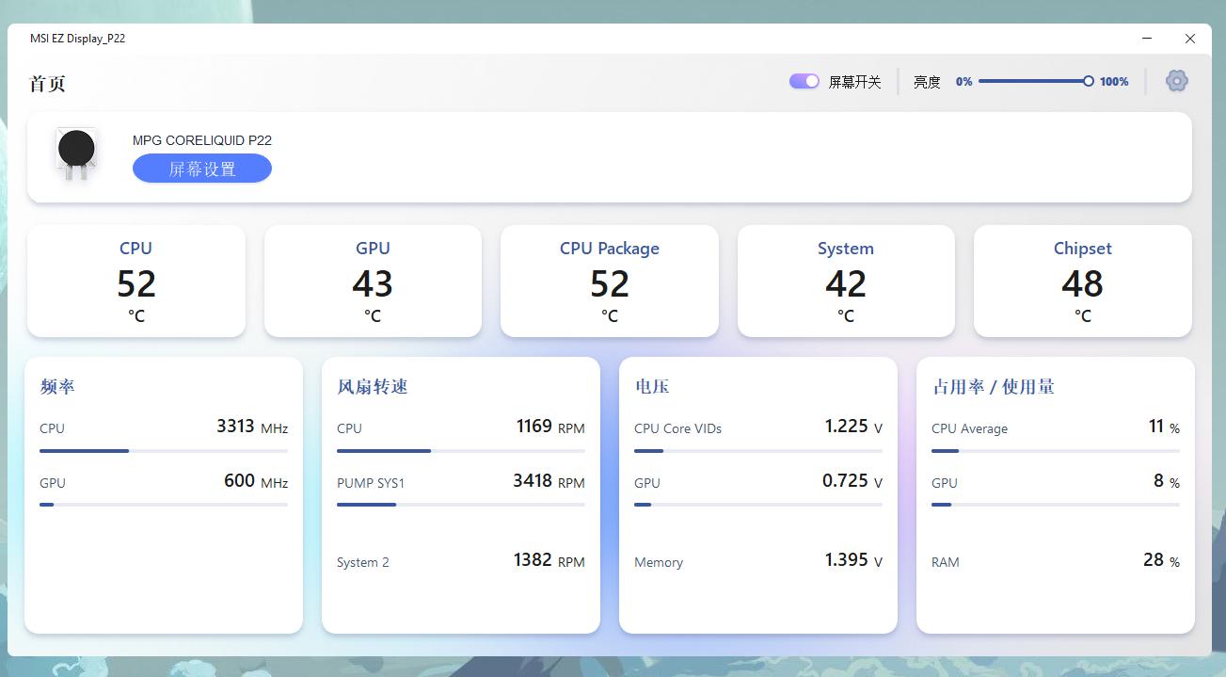Open 屏幕设置 screen settings button
Image resolution: width=1226 pixels, height=677 pixels.
[202, 169]
